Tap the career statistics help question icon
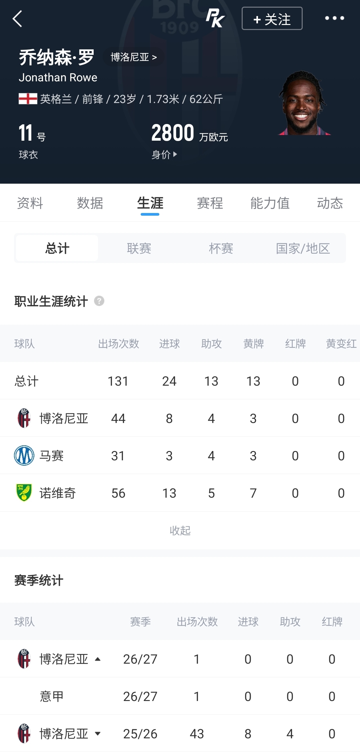The image size is (360, 752). 99,301
